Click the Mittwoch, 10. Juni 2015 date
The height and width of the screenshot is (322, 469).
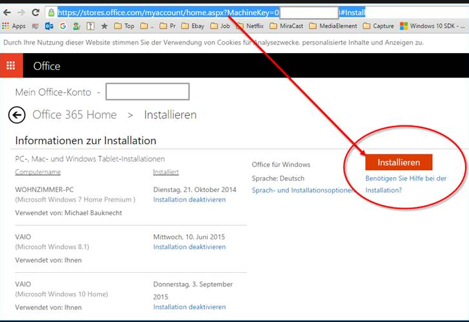[x=189, y=237]
